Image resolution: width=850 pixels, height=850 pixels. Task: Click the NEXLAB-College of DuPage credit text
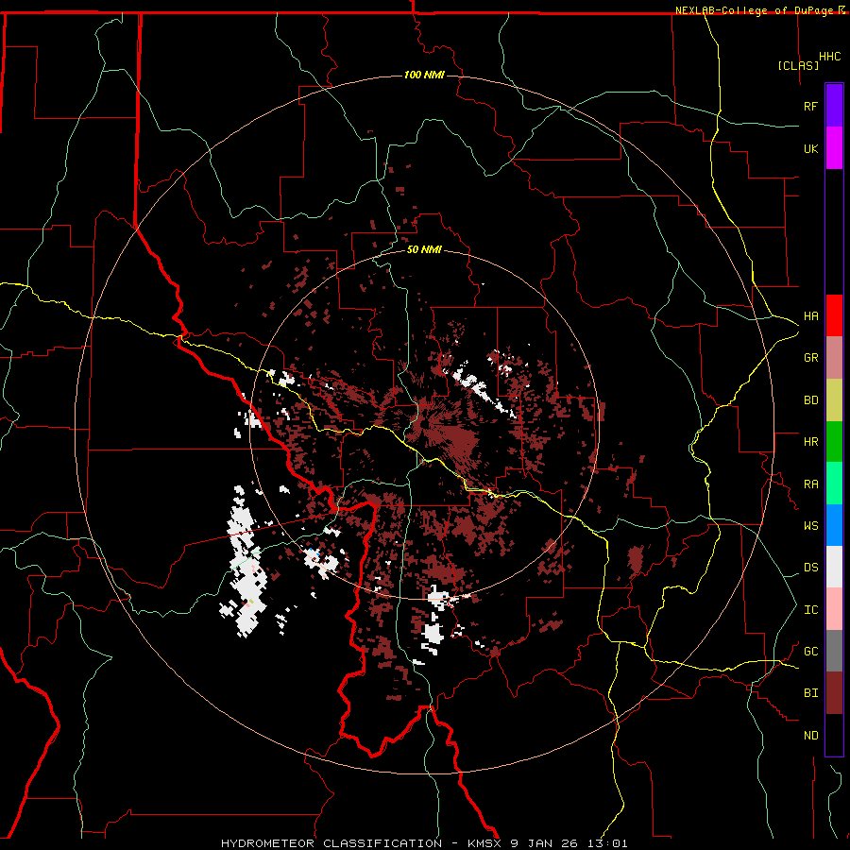(x=756, y=10)
